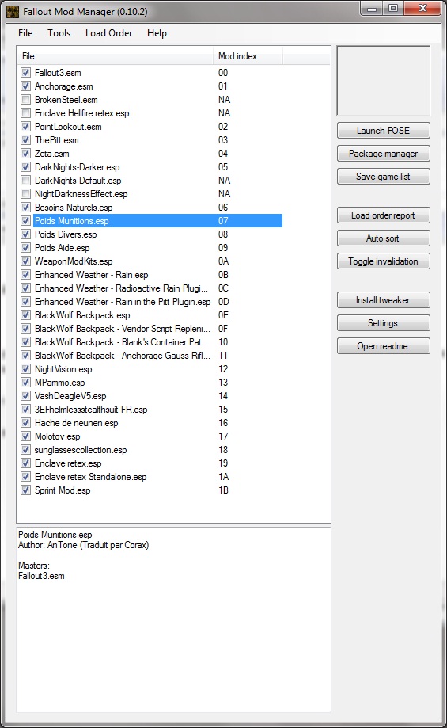Enable the BrokenSteel.esm checkbox
Screen dimensions: 447x728
coord(26,100)
